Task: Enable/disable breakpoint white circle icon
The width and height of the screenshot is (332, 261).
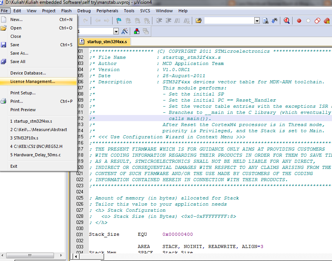Action: click(x=308, y=21)
